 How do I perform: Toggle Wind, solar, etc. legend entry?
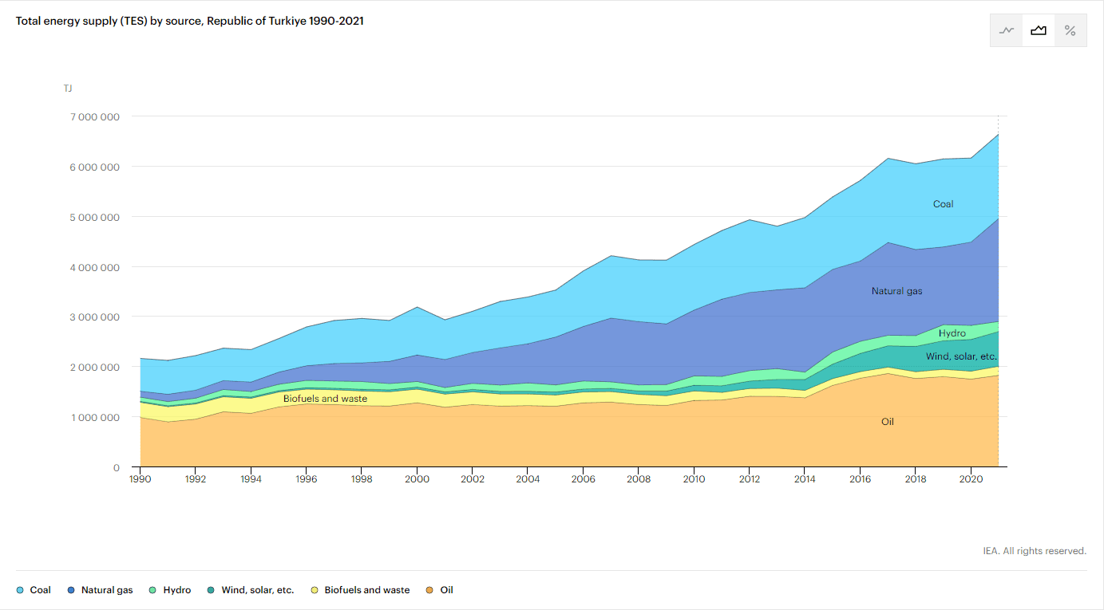pos(251,590)
